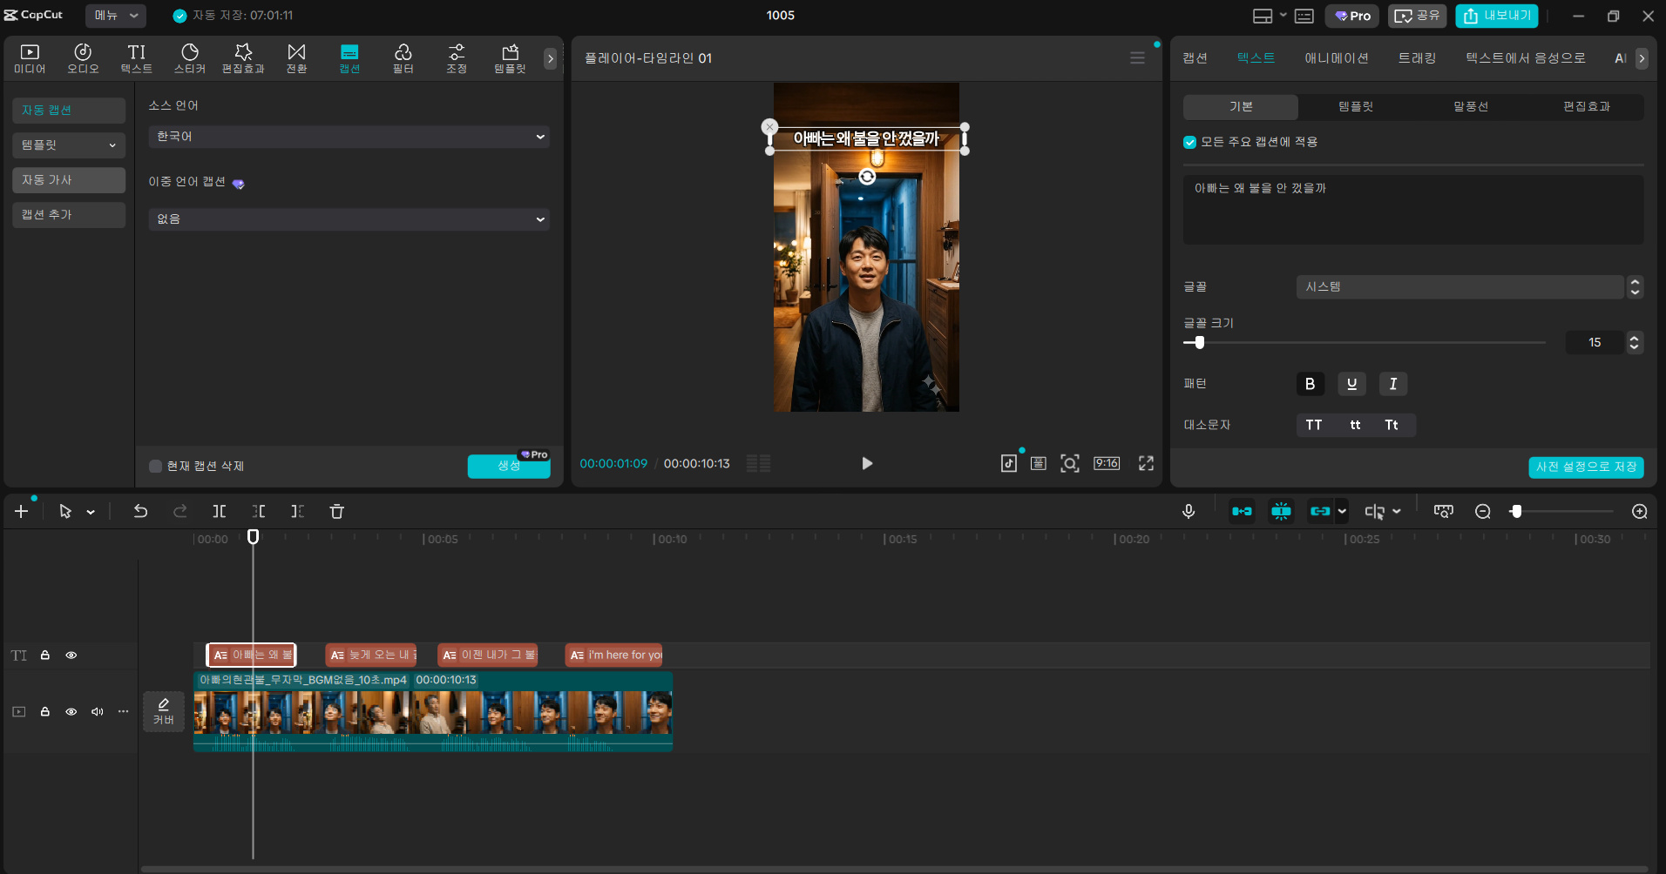The height and width of the screenshot is (874, 1666).
Task: Click the 글꼴 크기 slider handle
Action: (x=1199, y=342)
